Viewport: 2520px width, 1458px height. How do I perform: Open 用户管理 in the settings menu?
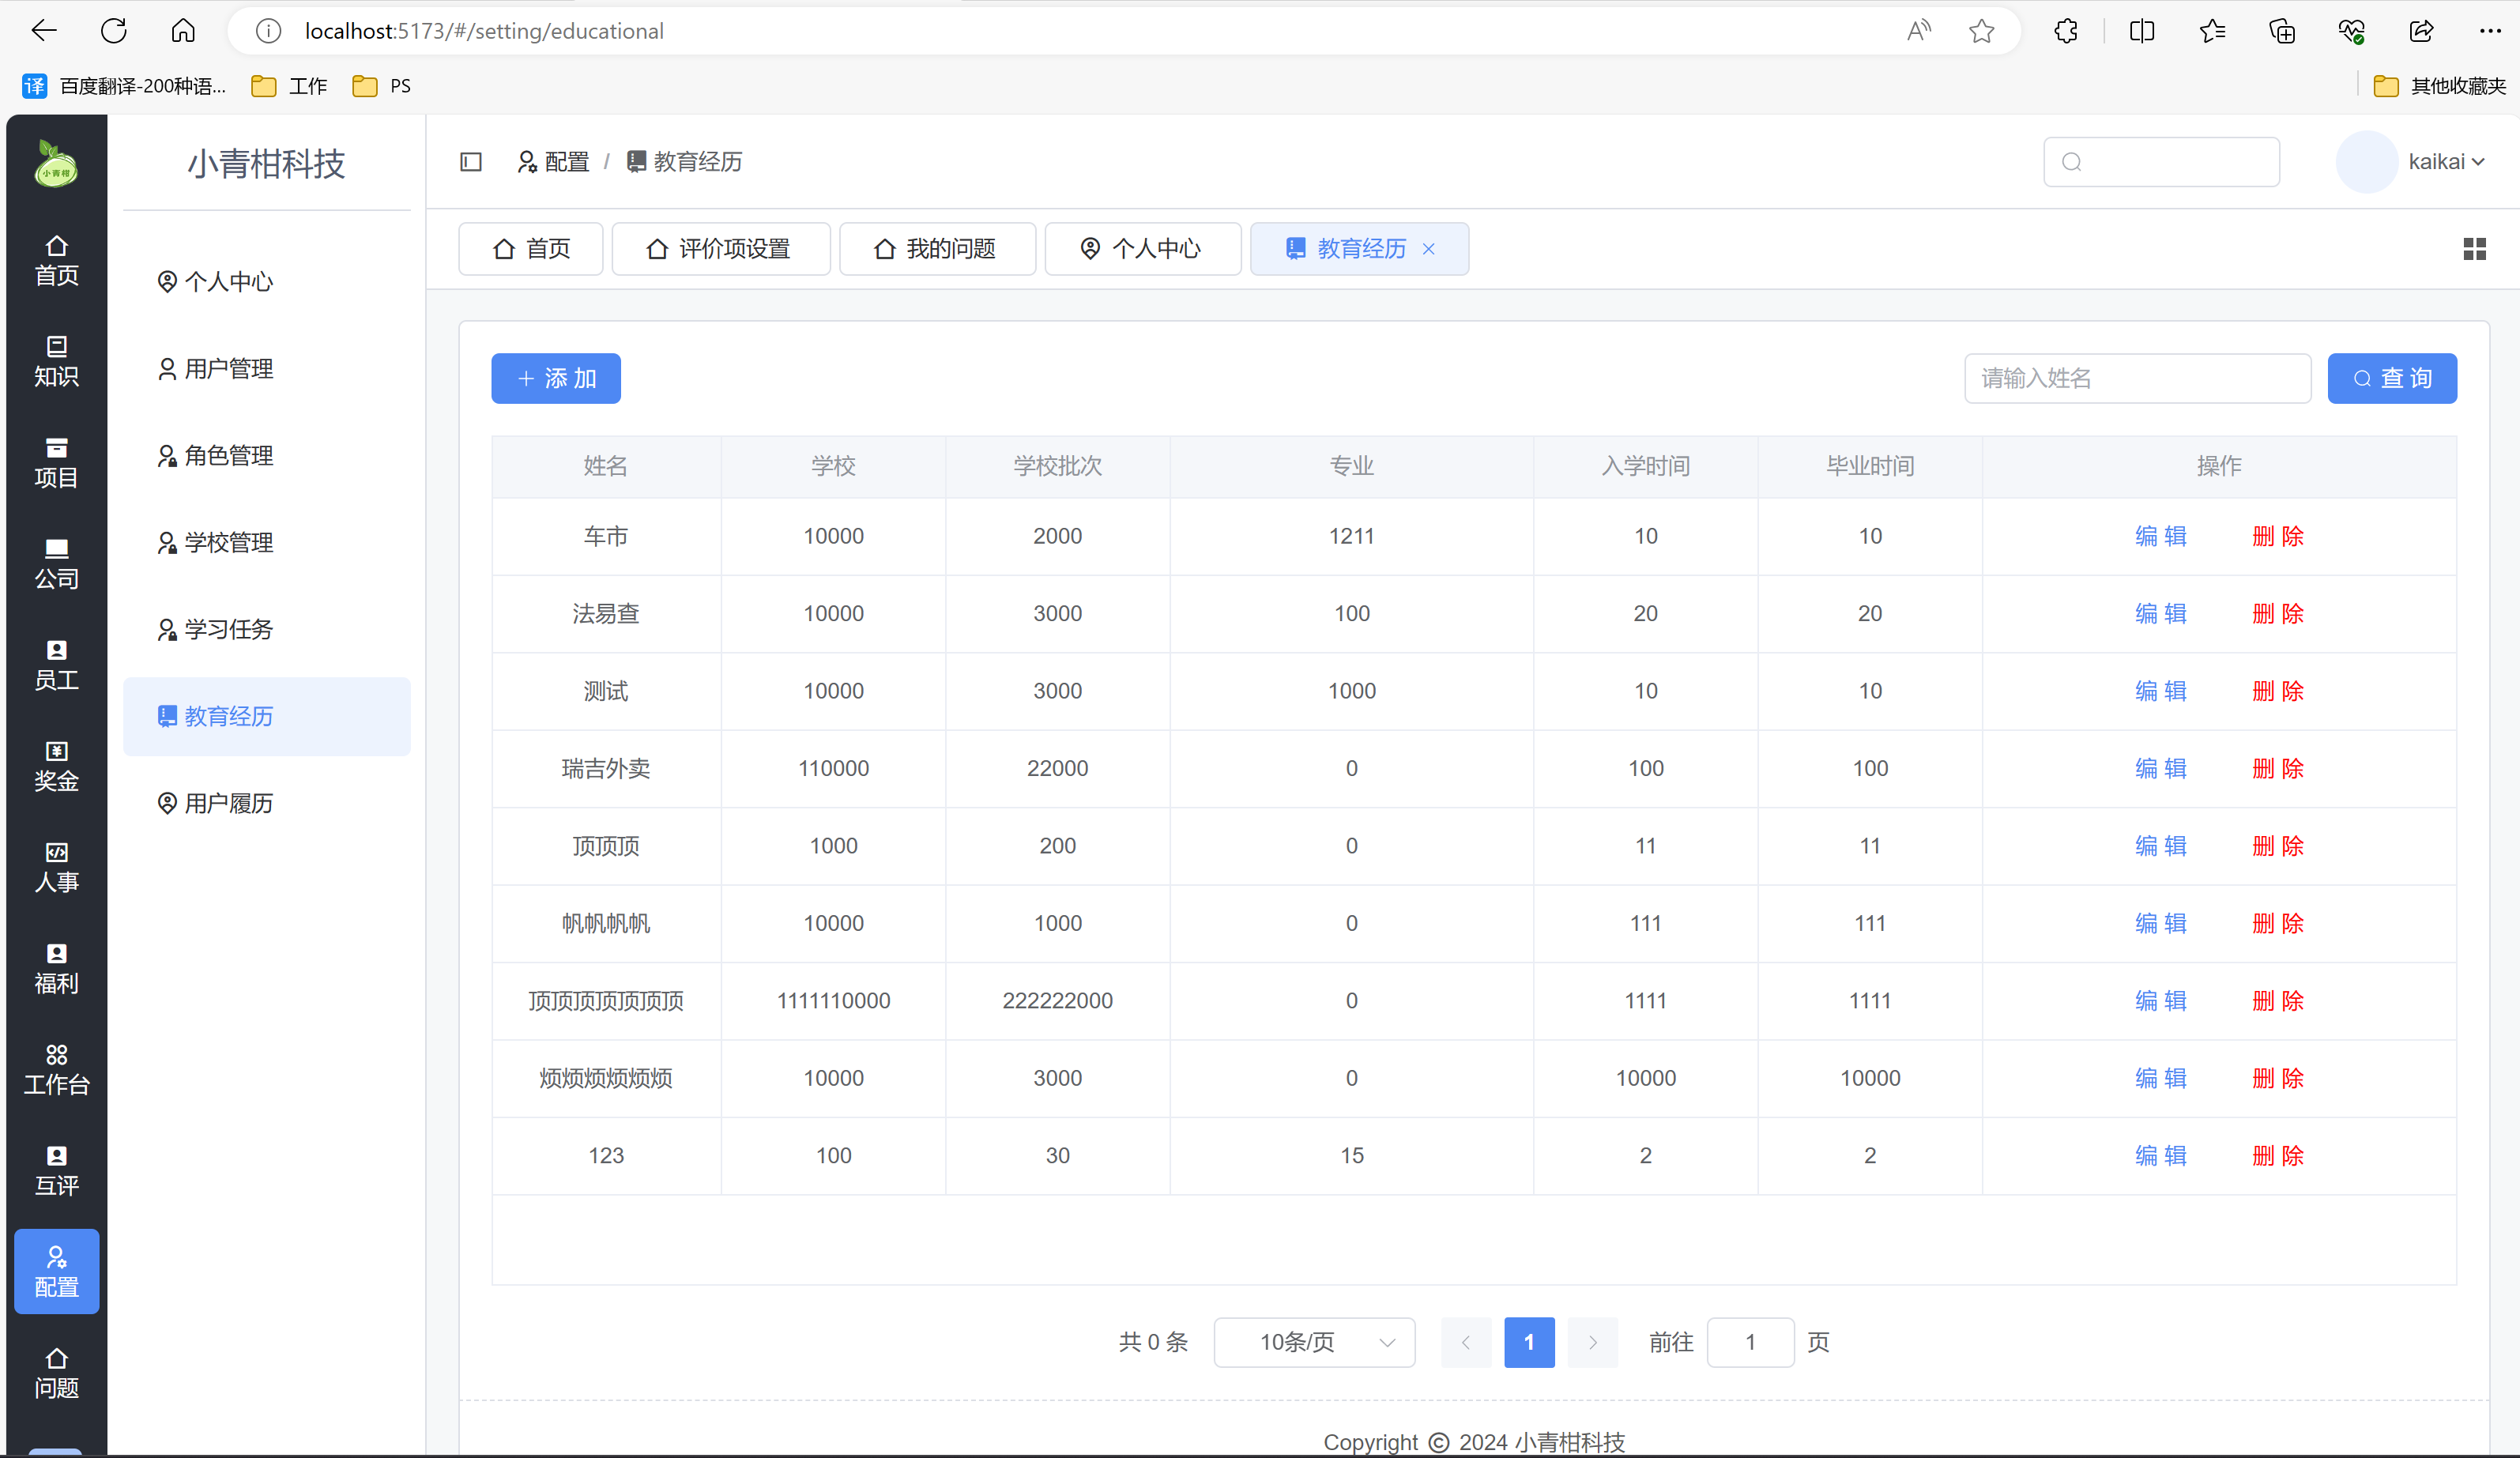tap(266, 369)
